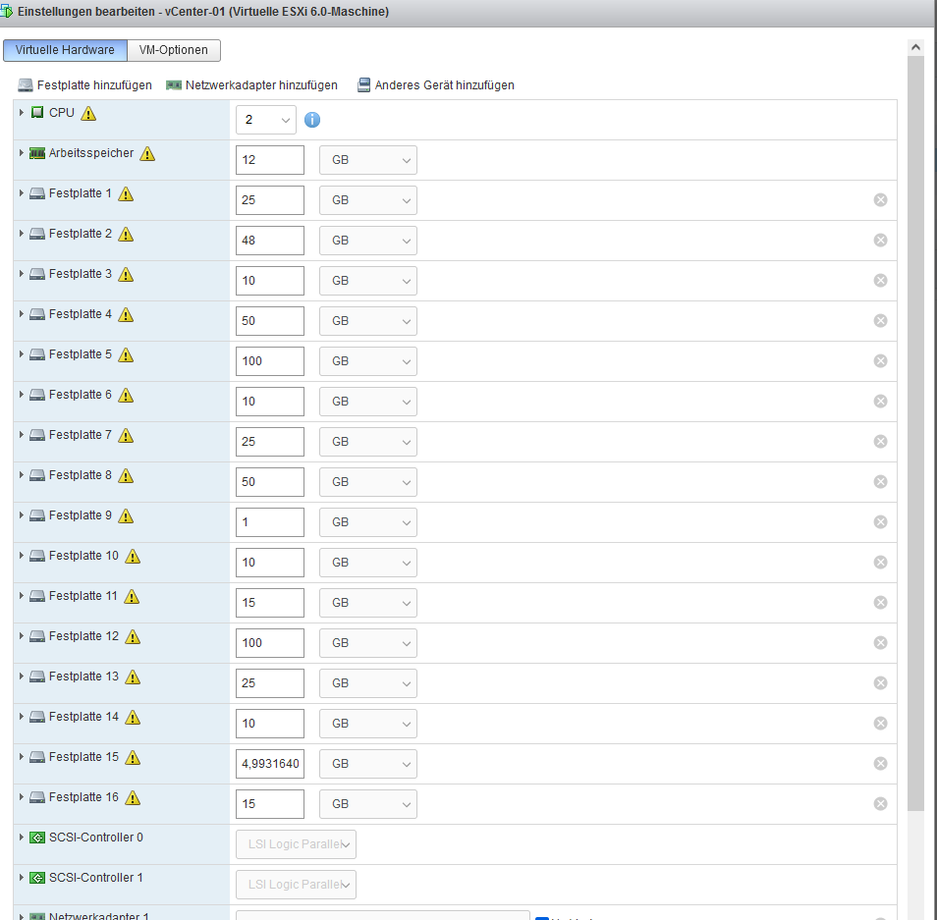Expand the CPU section

tap(21, 113)
